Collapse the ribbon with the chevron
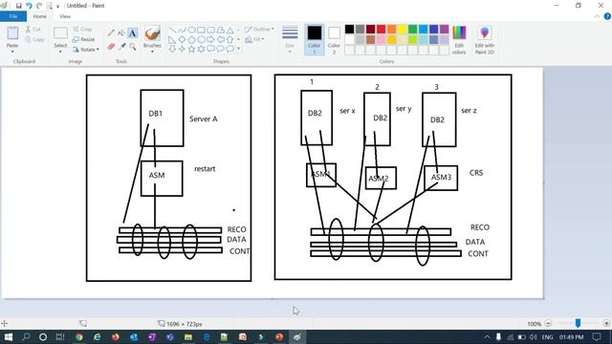 [x=597, y=16]
